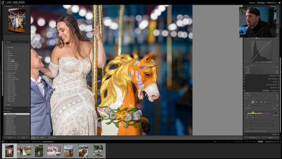This screenshot has height=159, width=282.
Task: Select the second filmstrip thumbnail of couple
Action: 24,151
